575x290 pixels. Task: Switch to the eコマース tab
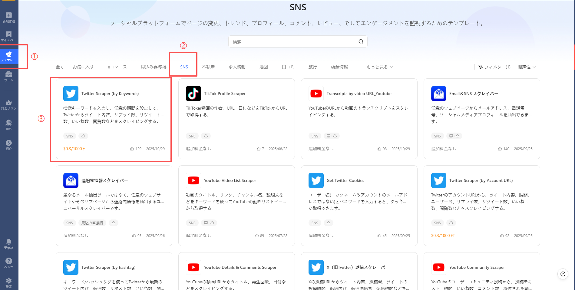click(x=117, y=67)
